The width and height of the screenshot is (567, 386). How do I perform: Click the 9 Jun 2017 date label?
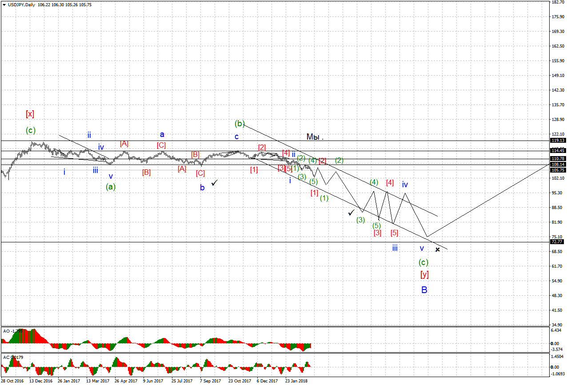tap(153, 381)
